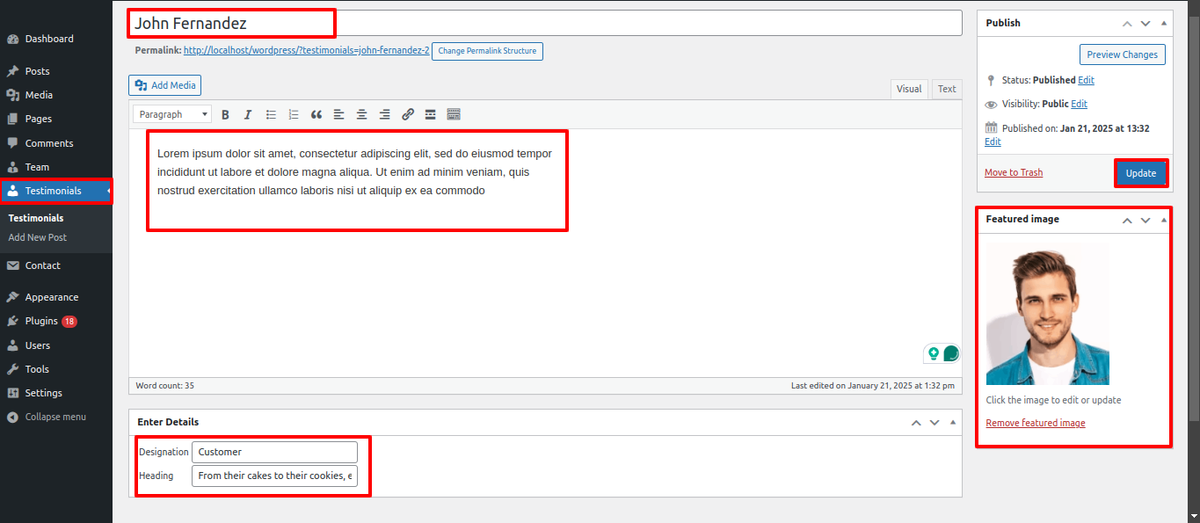Image resolution: width=1200 pixels, height=523 pixels.
Task: Collapse the admin sidebar menu
Action: pos(56,417)
